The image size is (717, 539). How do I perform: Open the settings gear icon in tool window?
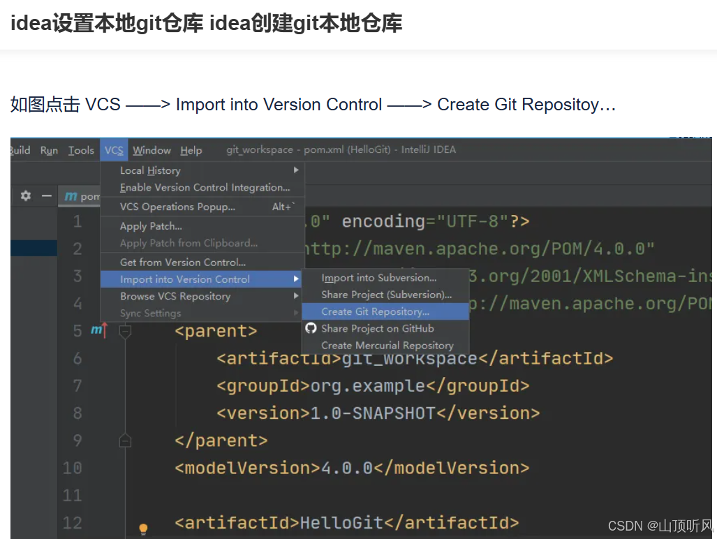pyautogui.click(x=26, y=195)
